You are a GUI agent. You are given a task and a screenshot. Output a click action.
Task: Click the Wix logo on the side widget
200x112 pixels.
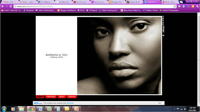click(163, 29)
